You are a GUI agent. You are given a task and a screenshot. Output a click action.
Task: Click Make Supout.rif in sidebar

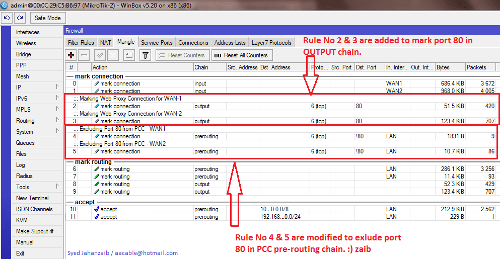pyautogui.click(x=35, y=231)
